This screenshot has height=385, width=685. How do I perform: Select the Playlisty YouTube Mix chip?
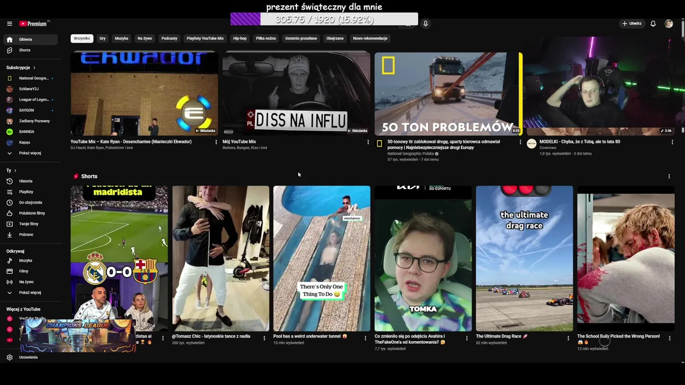205,38
